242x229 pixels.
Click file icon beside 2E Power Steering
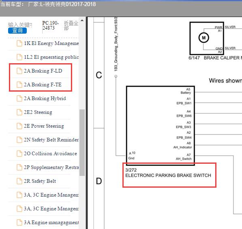pos(19,126)
